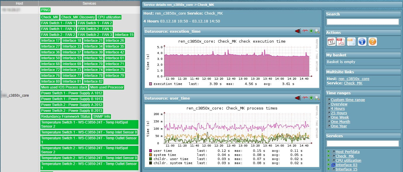Image resolution: width=403 pixels, height=172 pixels.
Task: Click the Check_MK Discovery service badge
Action: [x=78, y=17]
